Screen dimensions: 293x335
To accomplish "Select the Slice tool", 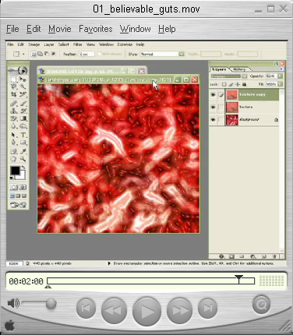I will [23, 94].
